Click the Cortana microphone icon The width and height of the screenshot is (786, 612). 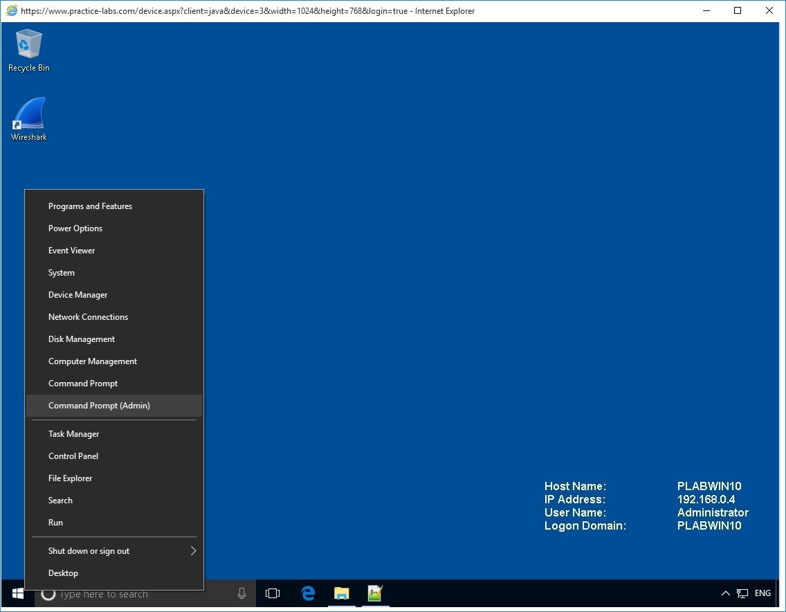tap(241, 593)
